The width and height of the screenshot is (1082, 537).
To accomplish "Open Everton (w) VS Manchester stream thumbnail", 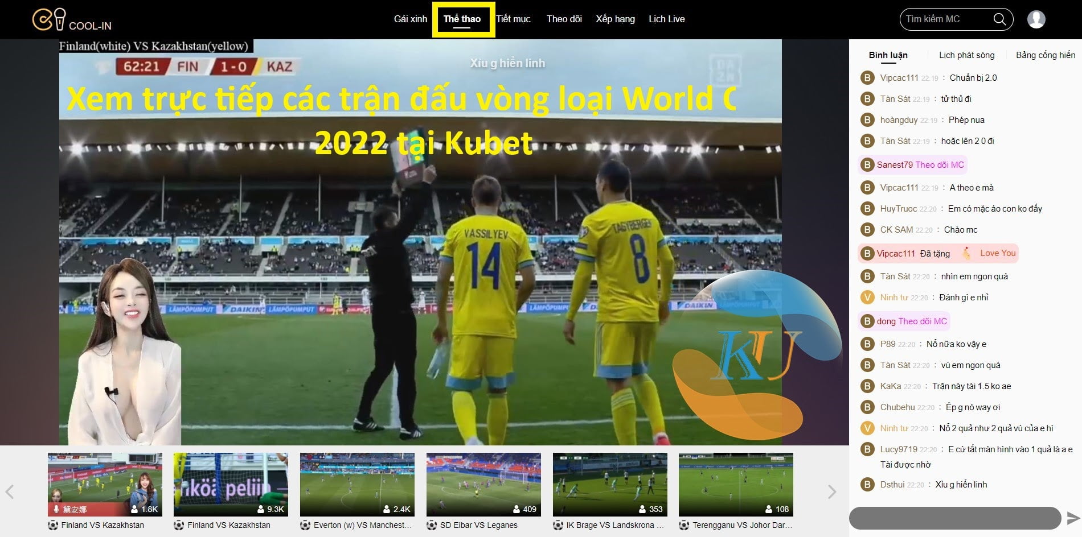I will pyautogui.click(x=357, y=485).
